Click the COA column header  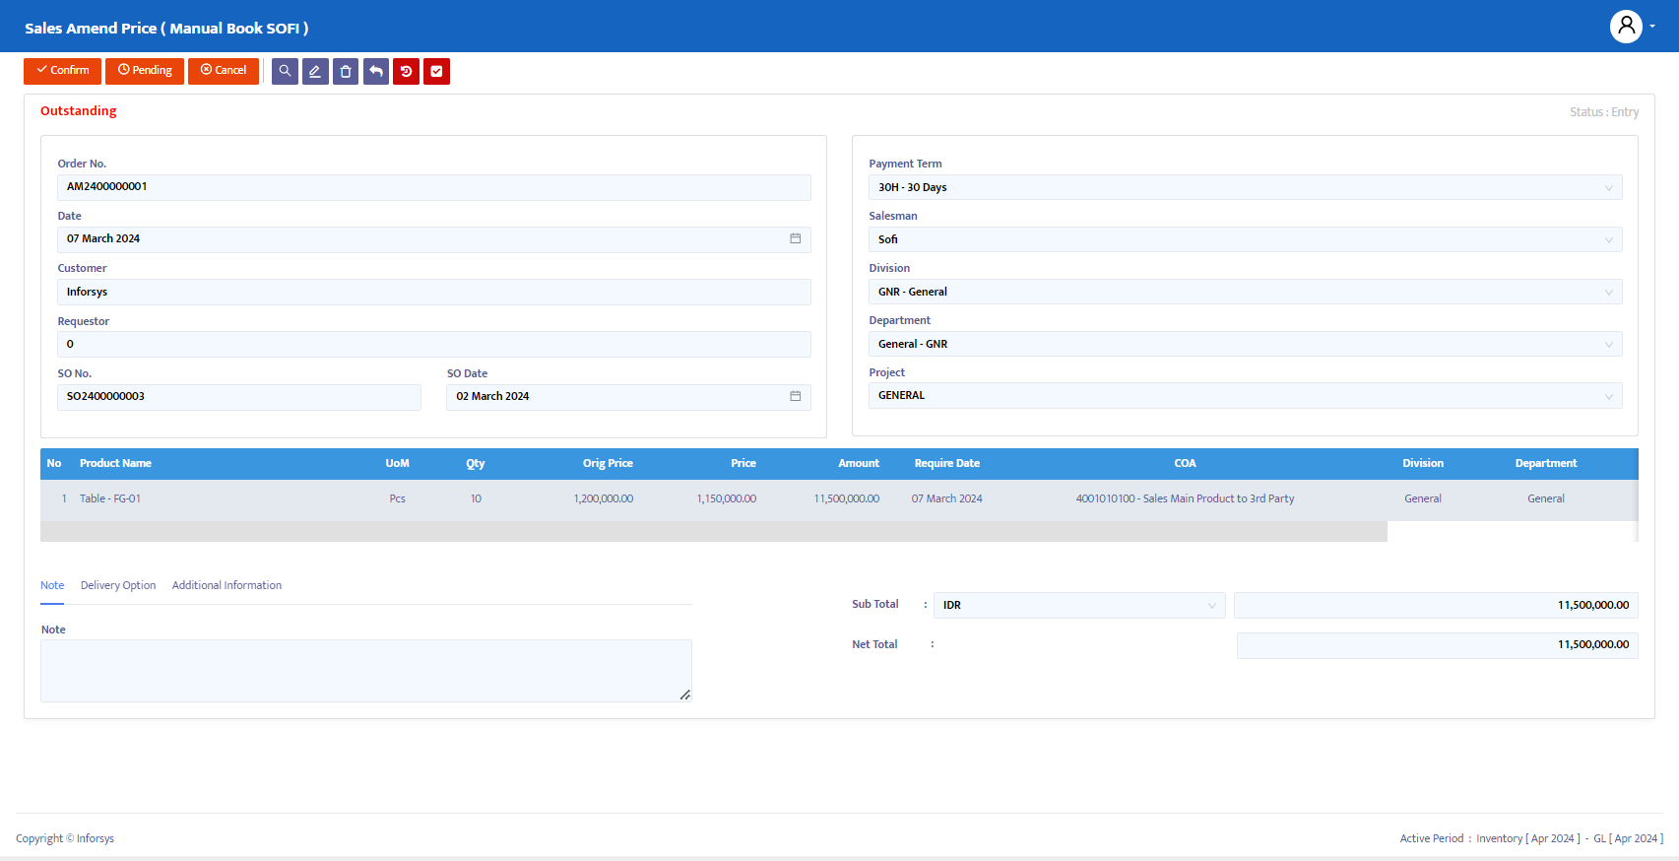point(1185,463)
